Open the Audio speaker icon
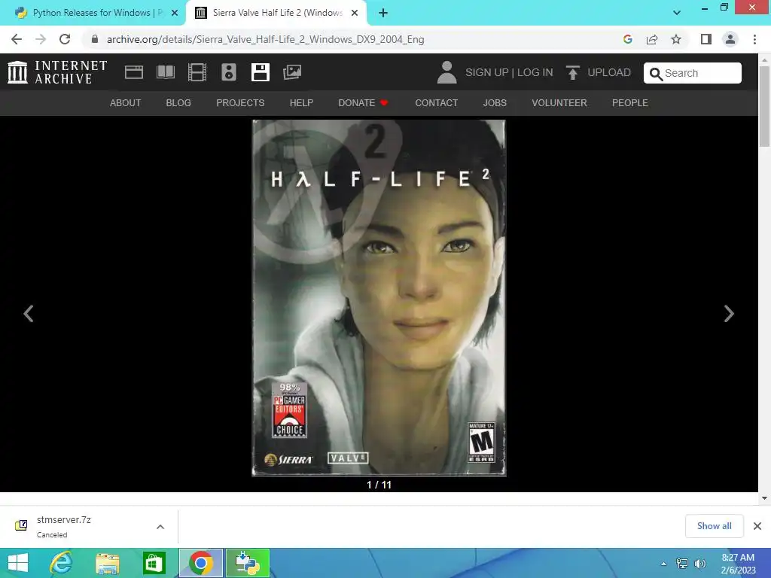 pyautogui.click(x=229, y=72)
